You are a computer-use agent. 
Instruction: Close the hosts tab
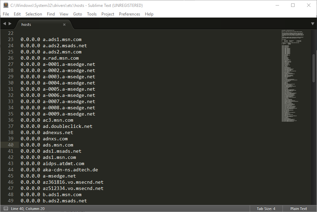[x=64, y=24]
